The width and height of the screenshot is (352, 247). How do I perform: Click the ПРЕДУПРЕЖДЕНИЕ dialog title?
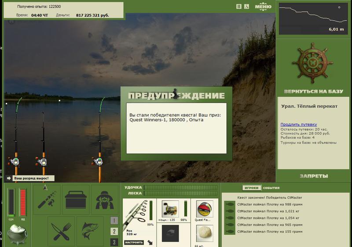[176, 96]
